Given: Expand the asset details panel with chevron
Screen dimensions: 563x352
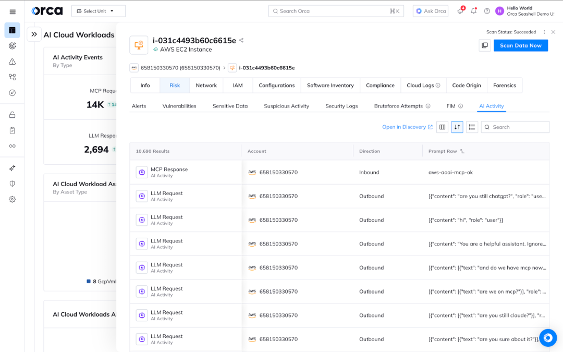Looking at the screenshot, I should tap(34, 34).
